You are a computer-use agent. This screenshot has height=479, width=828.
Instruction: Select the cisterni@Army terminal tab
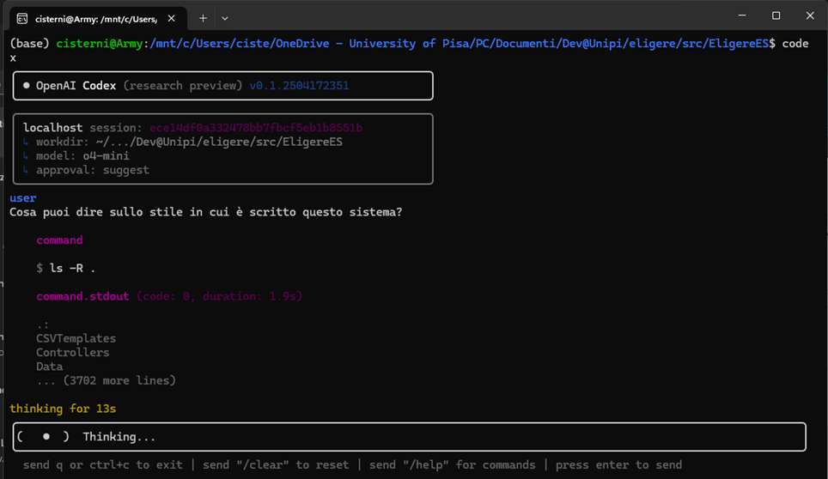(x=98, y=19)
